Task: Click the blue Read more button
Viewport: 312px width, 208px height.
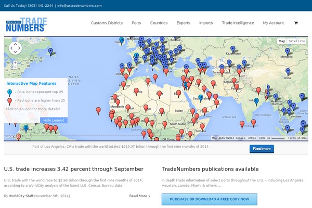Action: (x=262, y=149)
